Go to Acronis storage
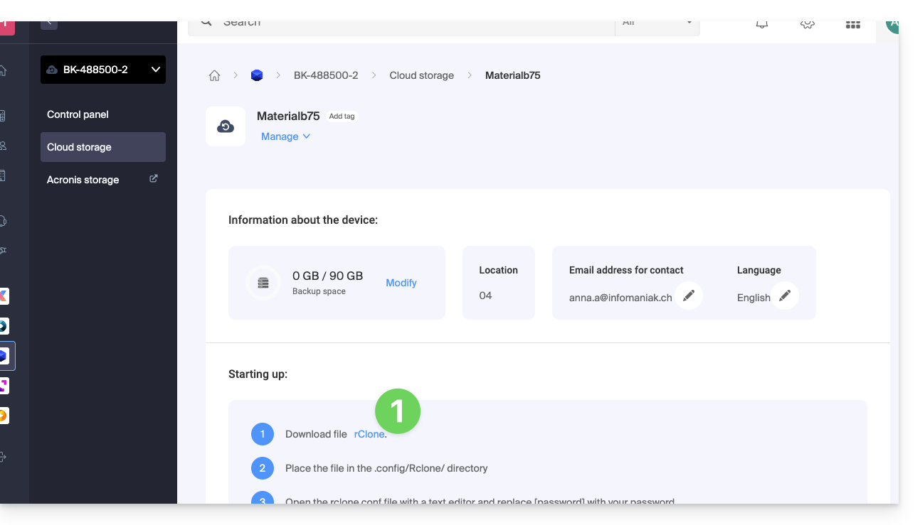Image resolution: width=920 pixels, height=525 pixels. pos(83,180)
